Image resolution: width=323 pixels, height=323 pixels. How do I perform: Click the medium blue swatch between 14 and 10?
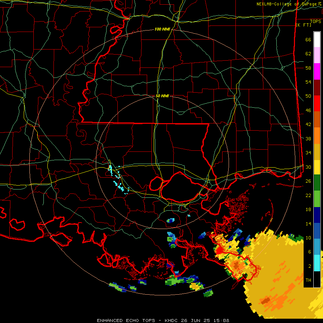pos(317,231)
